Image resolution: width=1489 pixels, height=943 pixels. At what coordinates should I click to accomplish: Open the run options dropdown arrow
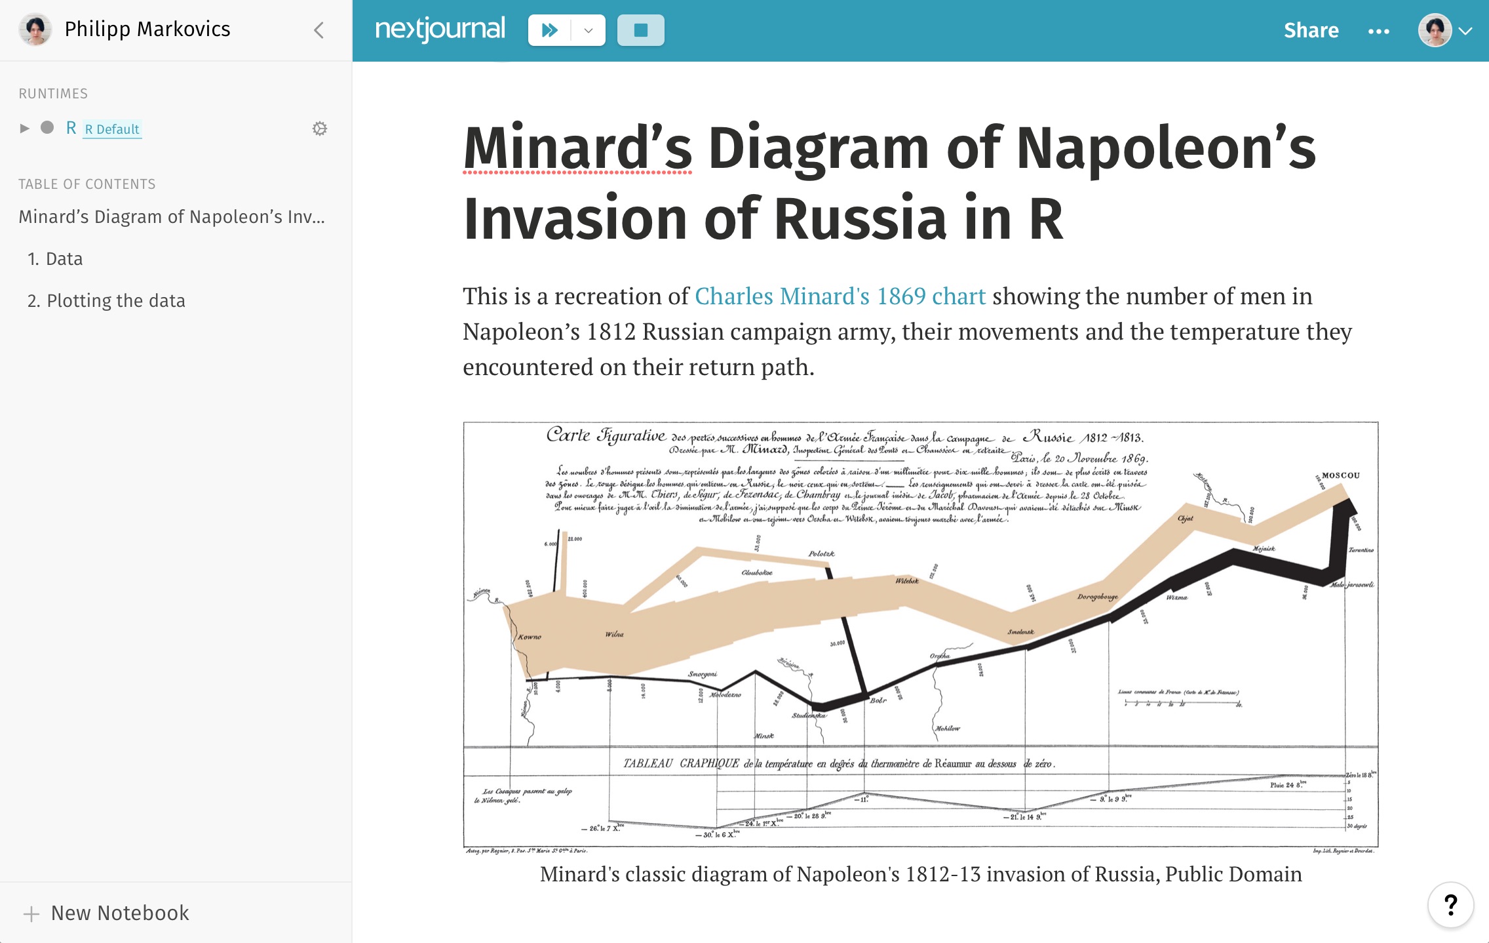tap(589, 30)
